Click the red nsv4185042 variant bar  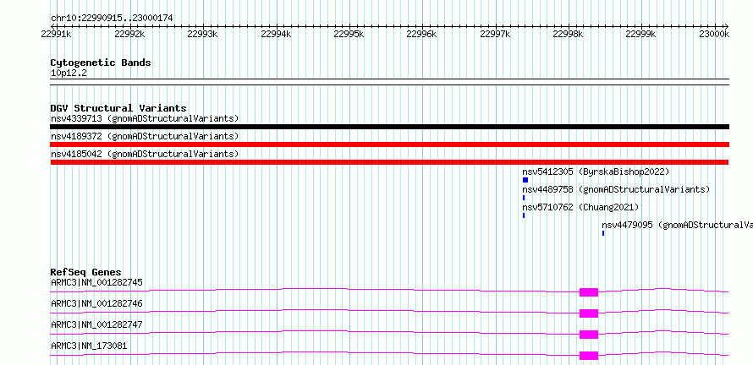pos(389,162)
